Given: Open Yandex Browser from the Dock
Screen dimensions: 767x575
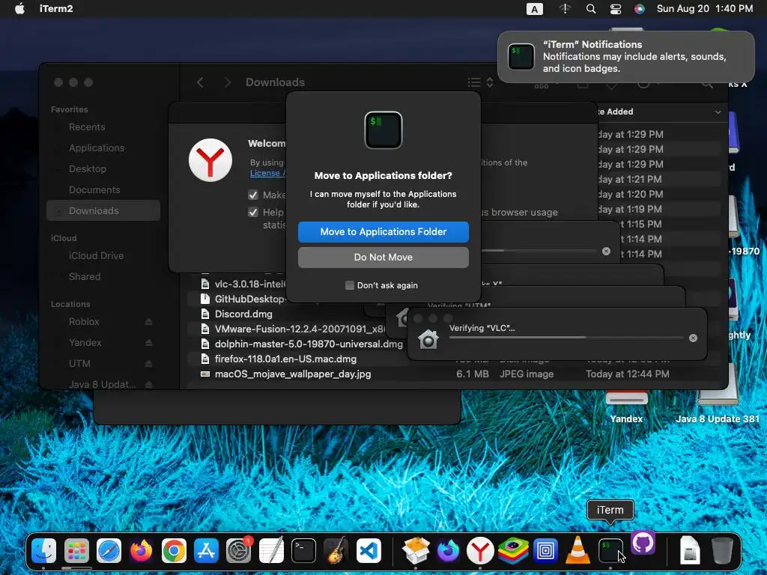Looking at the screenshot, I should coord(480,550).
